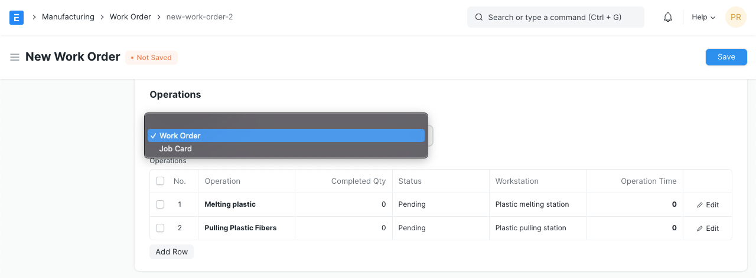Check the box for operation row 1
The height and width of the screenshot is (278, 756).
click(x=160, y=204)
